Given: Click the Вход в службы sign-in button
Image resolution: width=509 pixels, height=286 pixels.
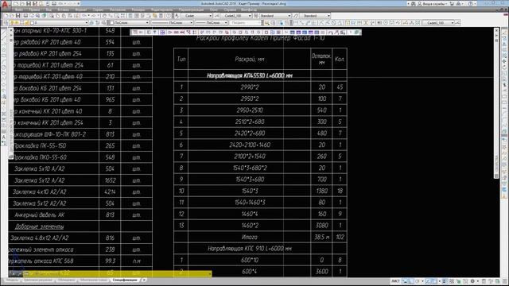Looking at the screenshot, I should coord(432,3).
